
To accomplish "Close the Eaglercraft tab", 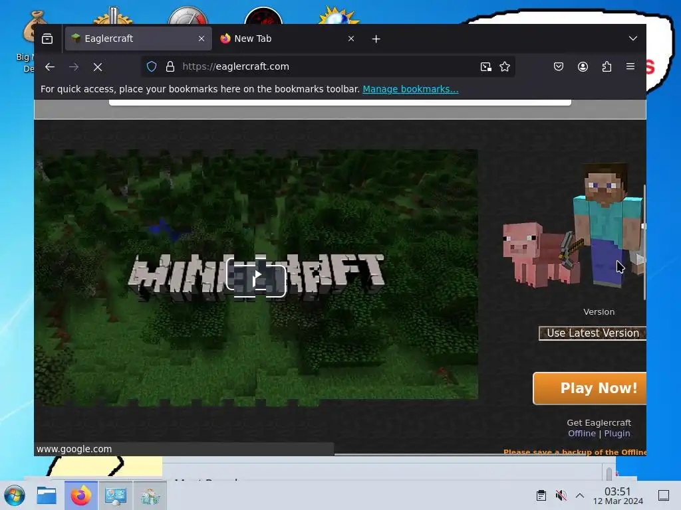I will click(x=202, y=39).
